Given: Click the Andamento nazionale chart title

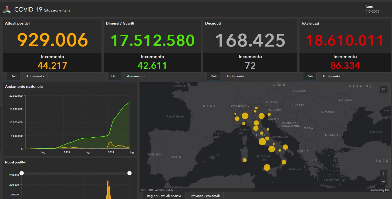Looking at the screenshot, I should click(24, 86).
